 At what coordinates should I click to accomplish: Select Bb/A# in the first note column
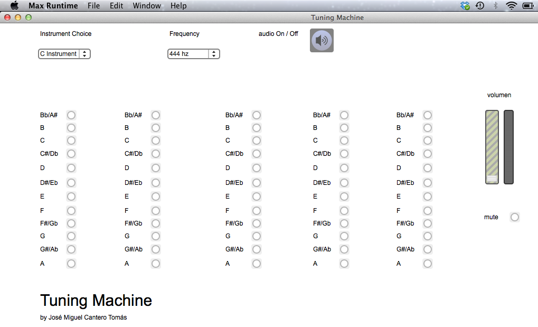pos(71,115)
